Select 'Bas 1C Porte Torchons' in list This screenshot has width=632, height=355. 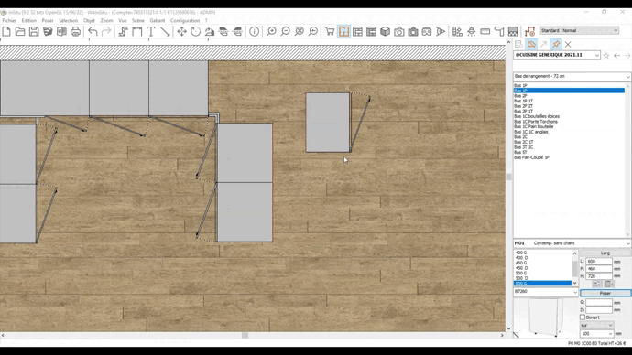pos(536,122)
